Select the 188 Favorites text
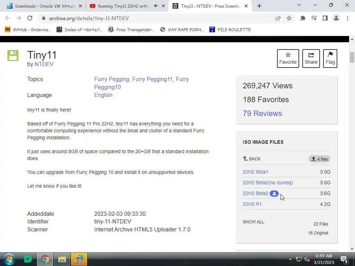 tap(266, 99)
